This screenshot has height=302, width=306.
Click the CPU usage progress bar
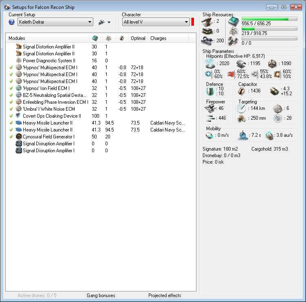click(269, 19)
